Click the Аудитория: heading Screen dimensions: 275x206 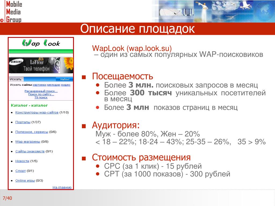116,125
